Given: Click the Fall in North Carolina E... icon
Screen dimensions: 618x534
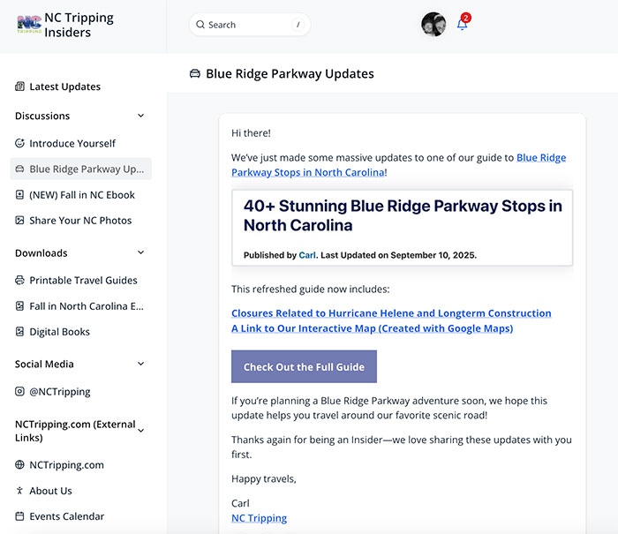Looking at the screenshot, I should click(19, 305).
